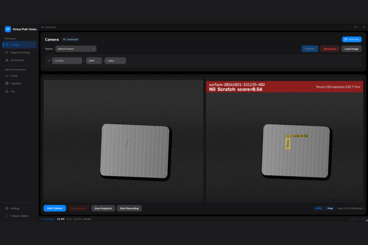Collapse the sidebar
The width and height of the screenshot is (368, 245).
pos(20,216)
